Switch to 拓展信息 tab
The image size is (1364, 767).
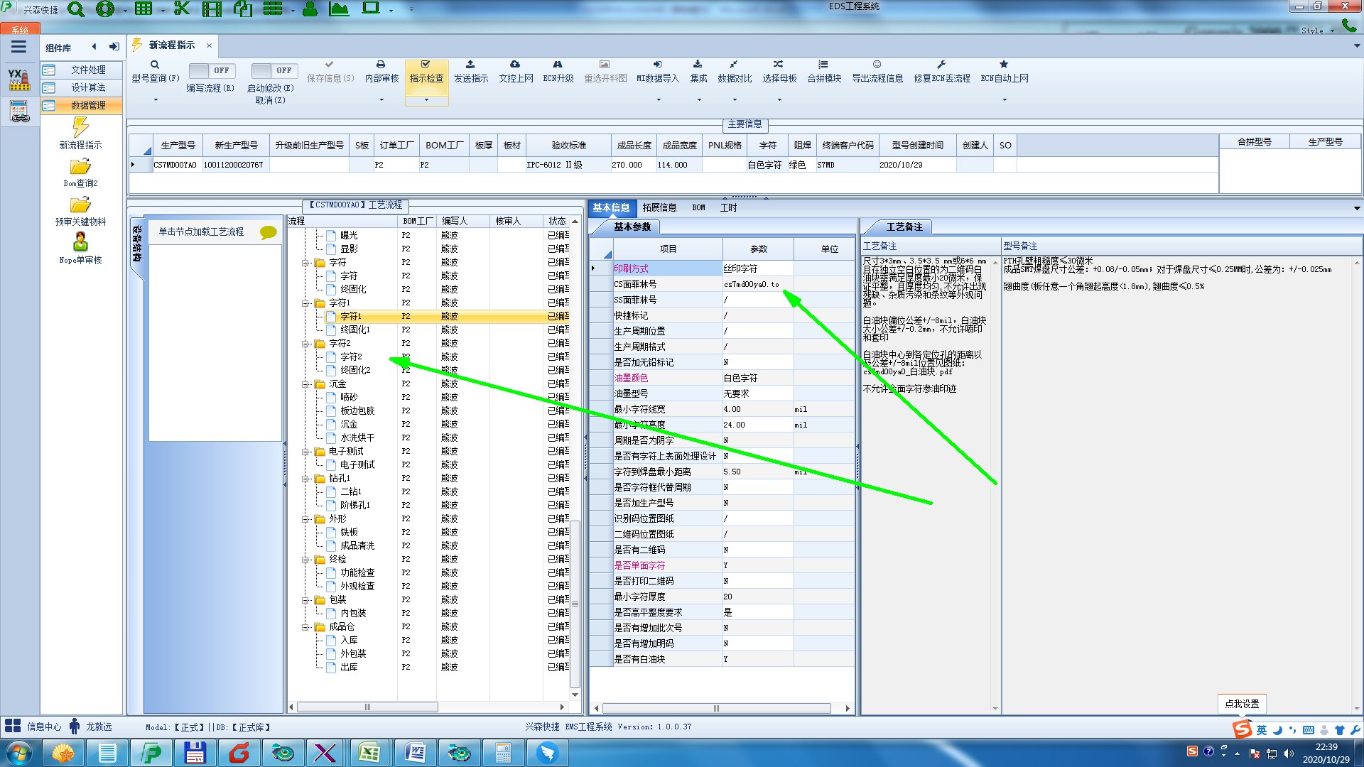[659, 207]
